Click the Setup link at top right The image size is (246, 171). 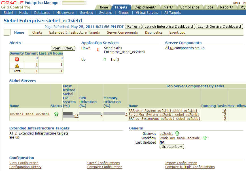[237, 3]
